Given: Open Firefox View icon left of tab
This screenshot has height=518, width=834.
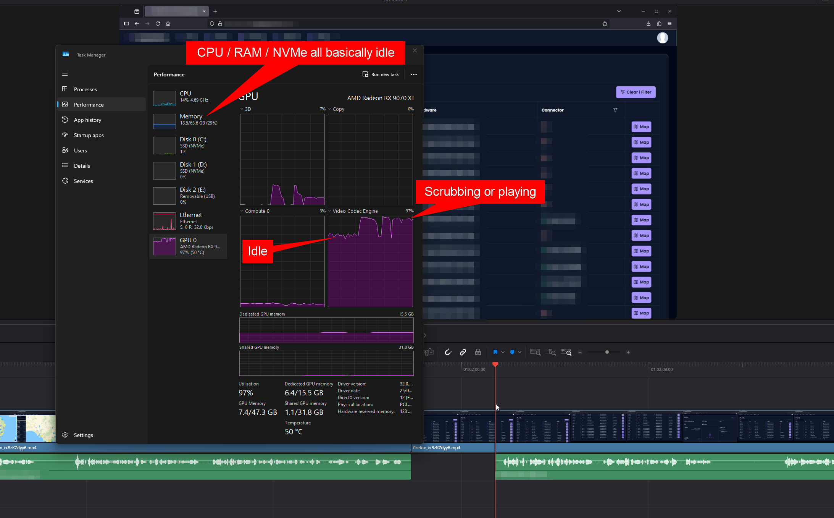Looking at the screenshot, I should click(137, 11).
